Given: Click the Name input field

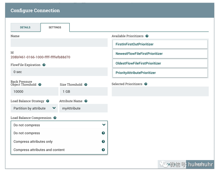Looking at the screenshot, I should (59, 43).
